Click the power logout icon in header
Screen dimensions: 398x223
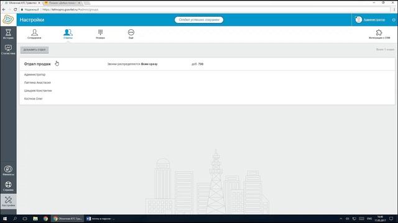click(x=394, y=20)
